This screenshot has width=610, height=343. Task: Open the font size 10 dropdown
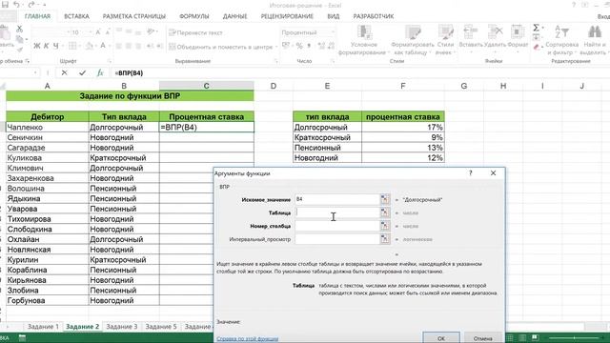91,32
